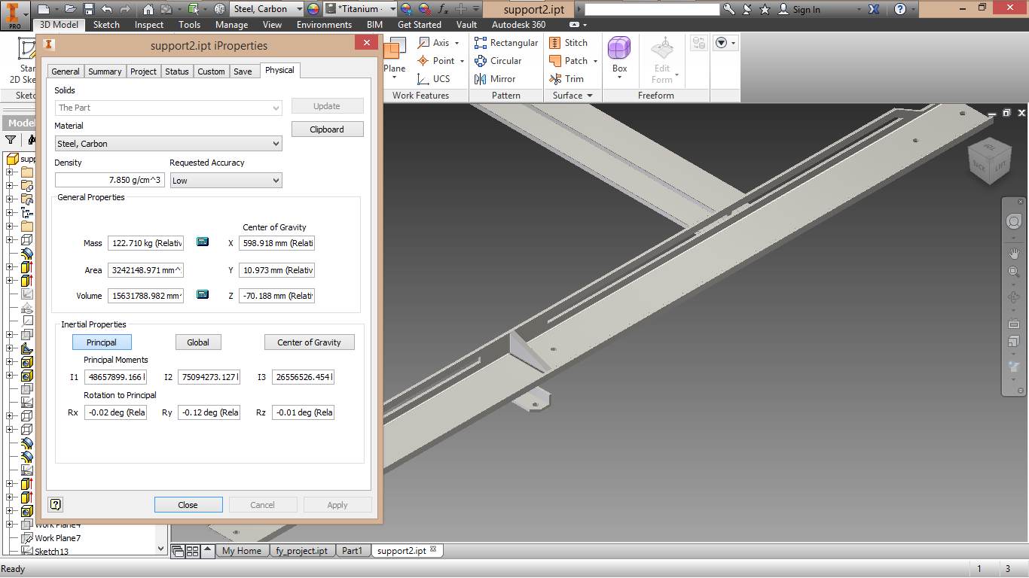
Task: Select Work Plane7 in the model browser
Action: [x=57, y=538]
